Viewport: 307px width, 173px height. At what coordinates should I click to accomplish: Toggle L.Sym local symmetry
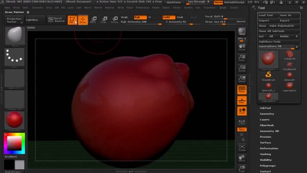(x=242, y=122)
